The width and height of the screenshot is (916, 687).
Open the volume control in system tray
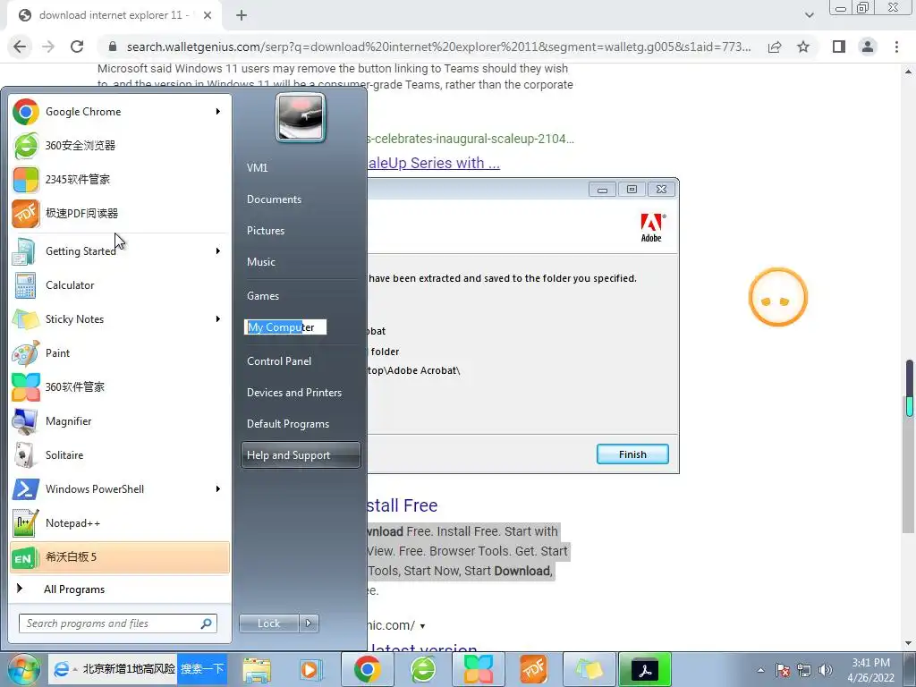(x=826, y=670)
